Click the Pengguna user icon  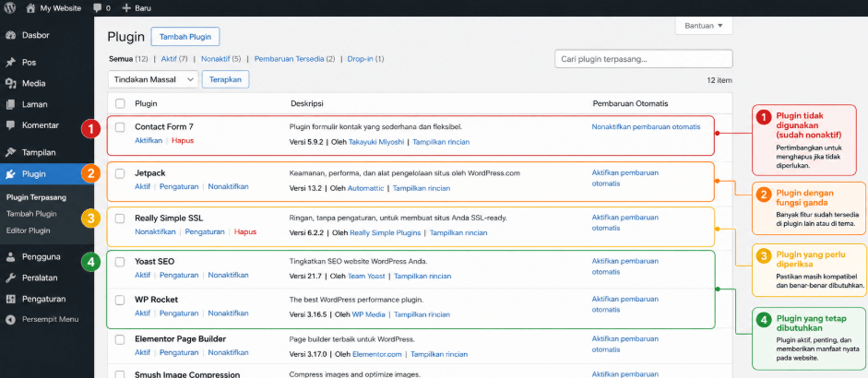pyautogui.click(x=10, y=257)
